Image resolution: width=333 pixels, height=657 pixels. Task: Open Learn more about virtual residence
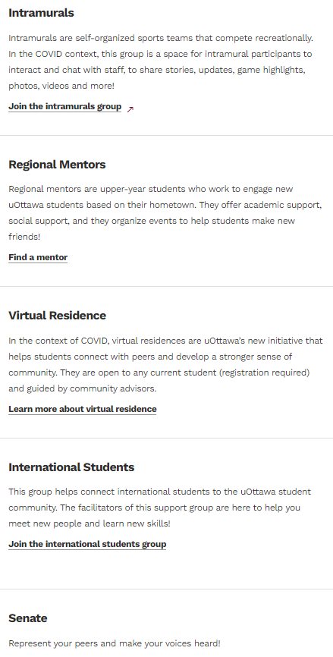[x=83, y=409]
